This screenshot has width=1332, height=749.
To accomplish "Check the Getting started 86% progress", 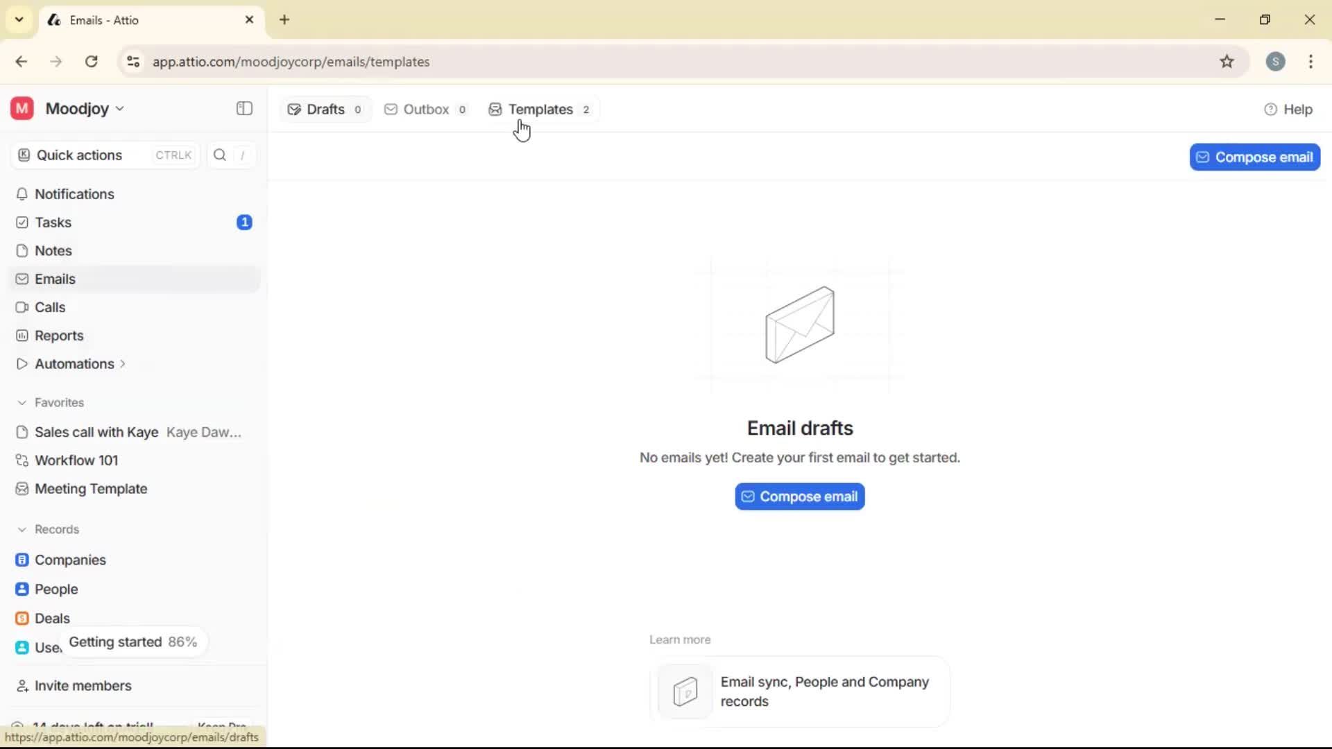I will point(133,642).
